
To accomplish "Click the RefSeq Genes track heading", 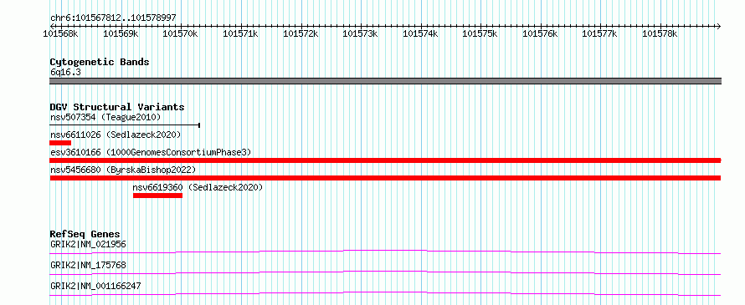I will coord(85,234).
